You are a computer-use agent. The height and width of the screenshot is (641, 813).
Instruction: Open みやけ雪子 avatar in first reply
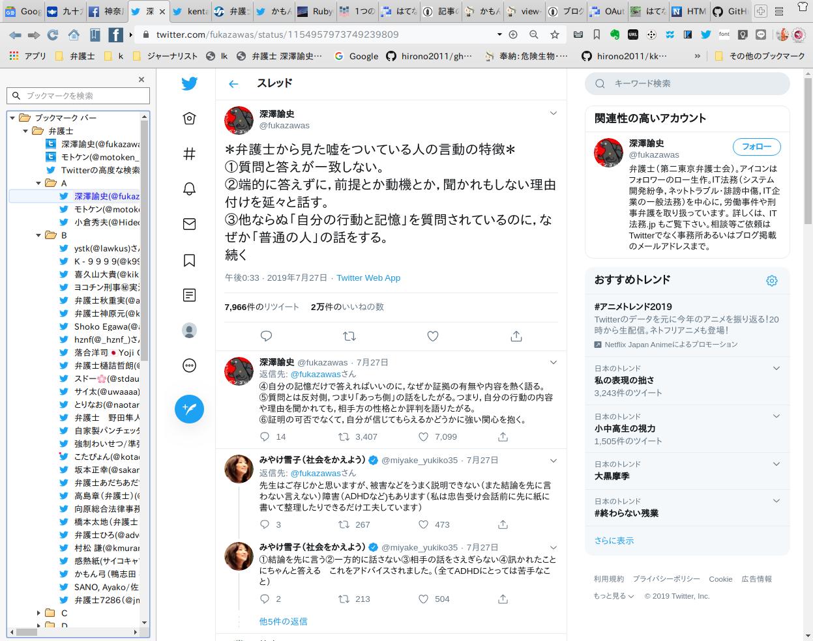(239, 468)
